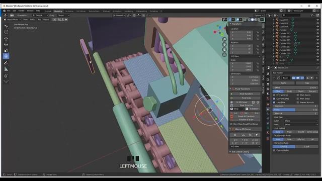Click the outliner filter funnel icon

[x=312, y=15]
